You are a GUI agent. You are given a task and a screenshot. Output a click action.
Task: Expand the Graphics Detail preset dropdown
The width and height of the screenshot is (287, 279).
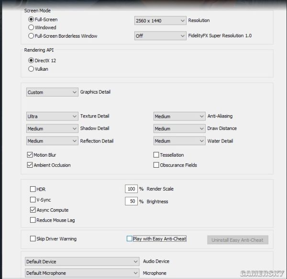coord(52,92)
